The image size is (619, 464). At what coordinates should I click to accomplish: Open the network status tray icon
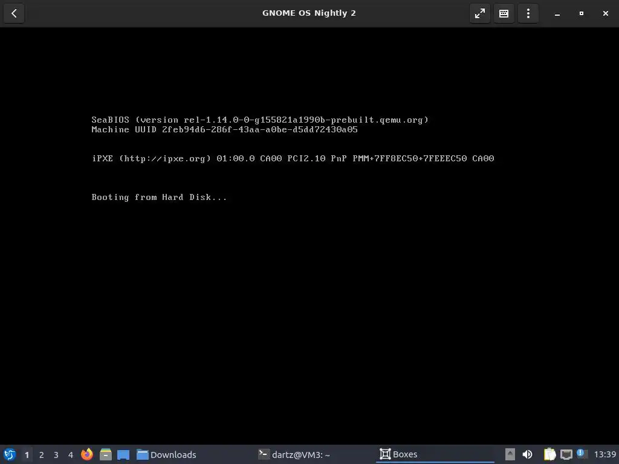[566, 454]
